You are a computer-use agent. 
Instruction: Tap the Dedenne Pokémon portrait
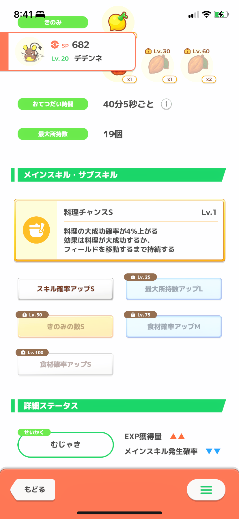(x=30, y=52)
